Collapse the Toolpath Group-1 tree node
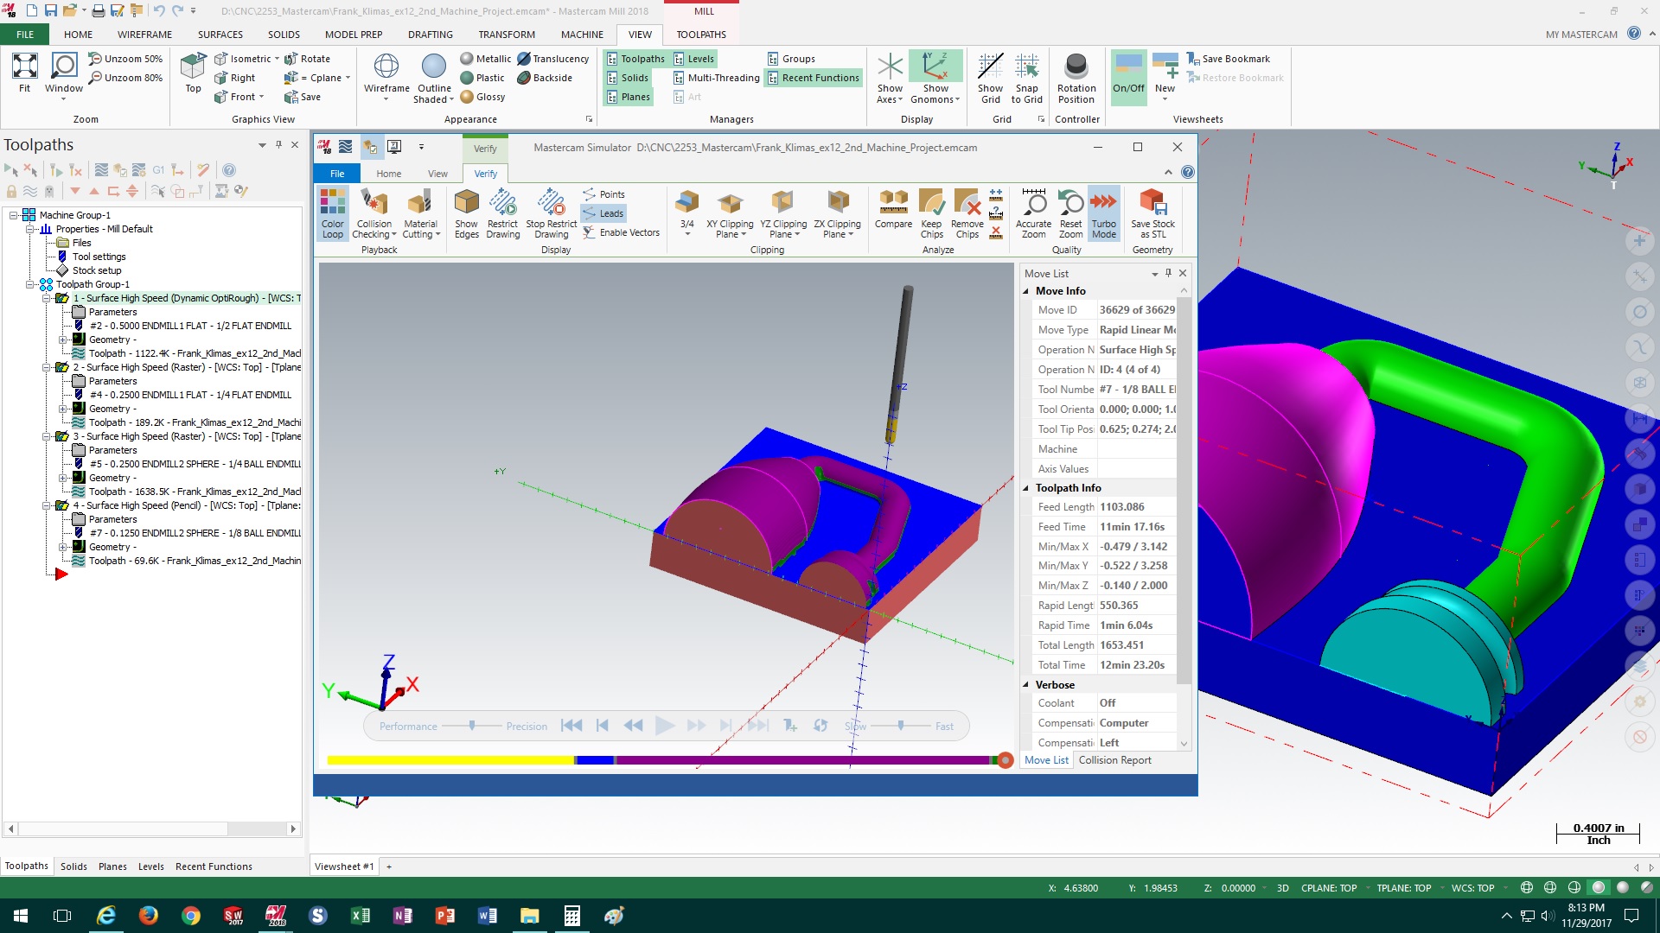The image size is (1660, 933). click(30, 284)
